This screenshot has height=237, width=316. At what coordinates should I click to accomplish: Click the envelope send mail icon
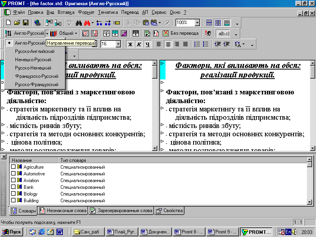pos(117,23)
